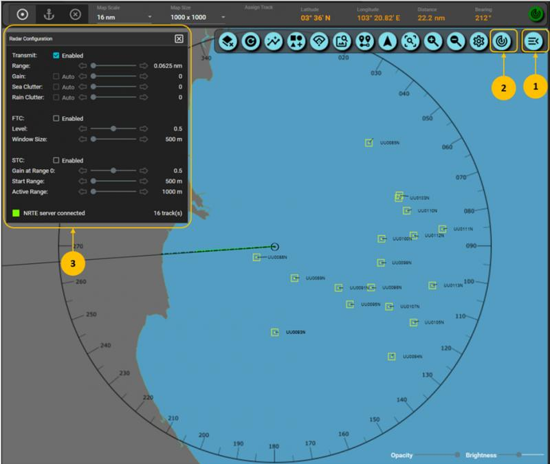This screenshot has width=550, height=464.
Task: Enable the STC checkbox
Action: click(56, 160)
